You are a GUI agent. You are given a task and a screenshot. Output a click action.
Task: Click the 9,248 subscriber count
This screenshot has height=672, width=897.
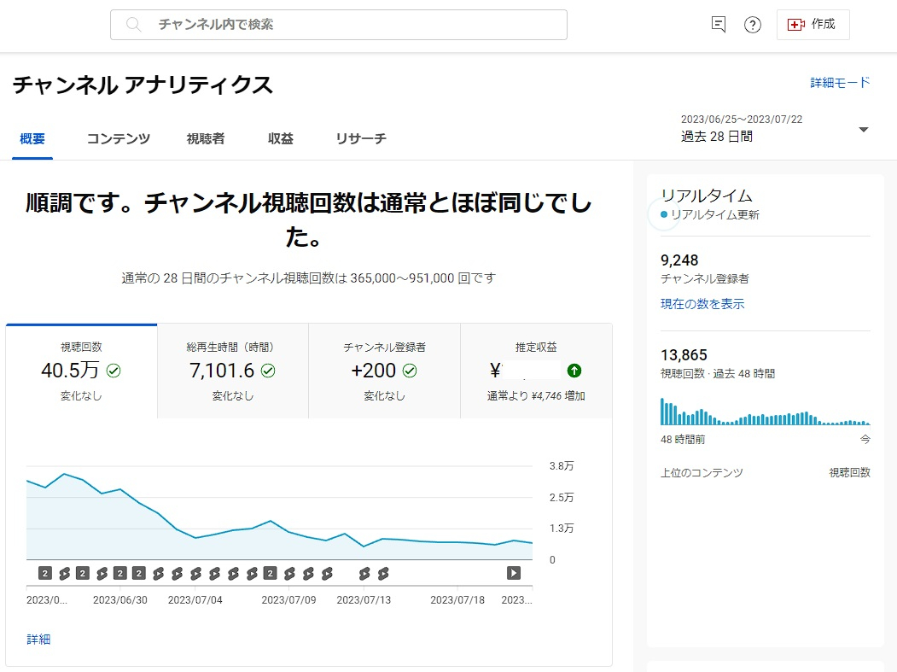click(679, 260)
